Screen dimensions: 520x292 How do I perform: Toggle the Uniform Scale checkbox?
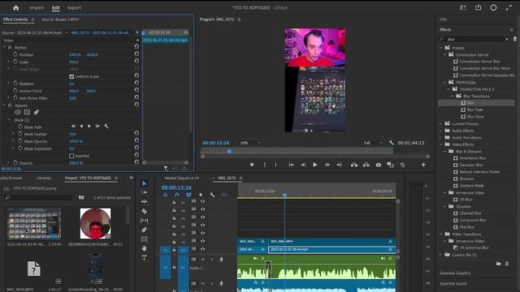tap(71, 76)
